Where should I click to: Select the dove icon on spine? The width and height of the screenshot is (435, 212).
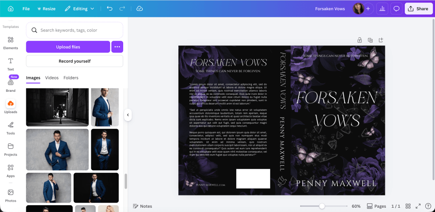point(282,181)
